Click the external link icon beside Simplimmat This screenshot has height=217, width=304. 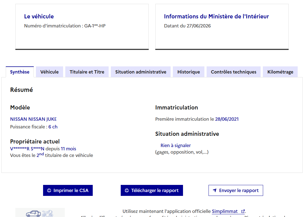(243, 211)
